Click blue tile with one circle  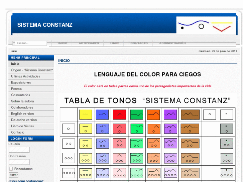pyautogui.click(x=102, y=129)
